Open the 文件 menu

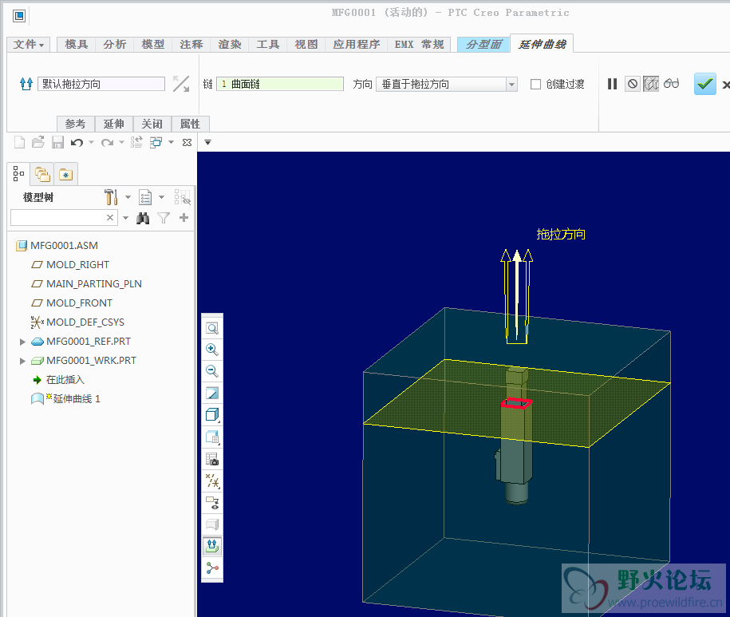(28, 44)
